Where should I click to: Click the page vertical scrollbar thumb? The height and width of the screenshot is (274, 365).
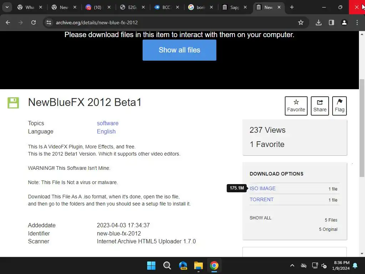[362, 128]
